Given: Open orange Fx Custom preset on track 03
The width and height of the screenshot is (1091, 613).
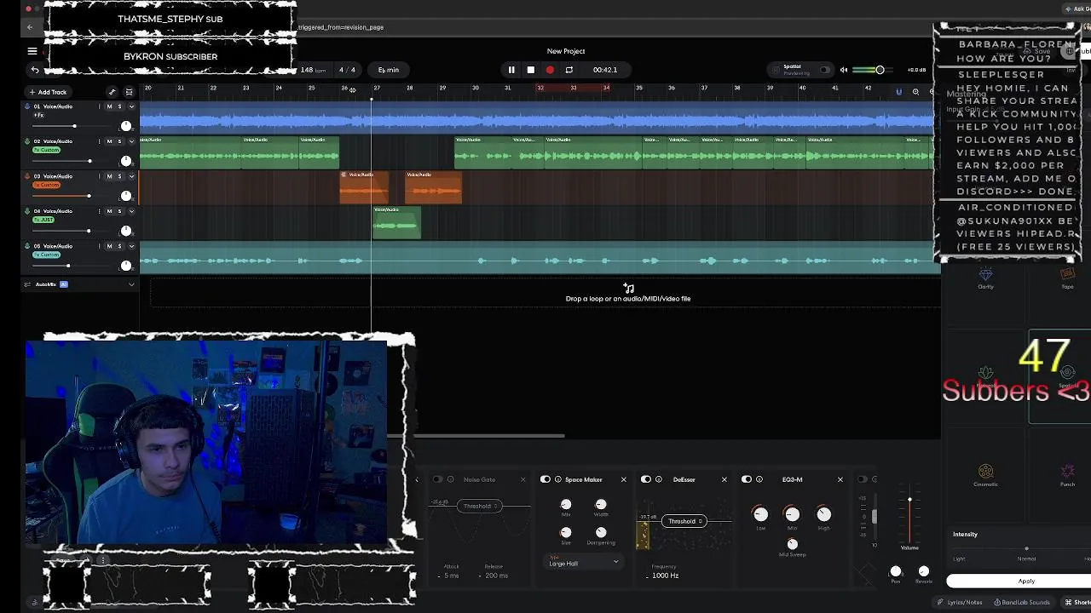Looking at the screenshot, I should [x=46, y=185].
